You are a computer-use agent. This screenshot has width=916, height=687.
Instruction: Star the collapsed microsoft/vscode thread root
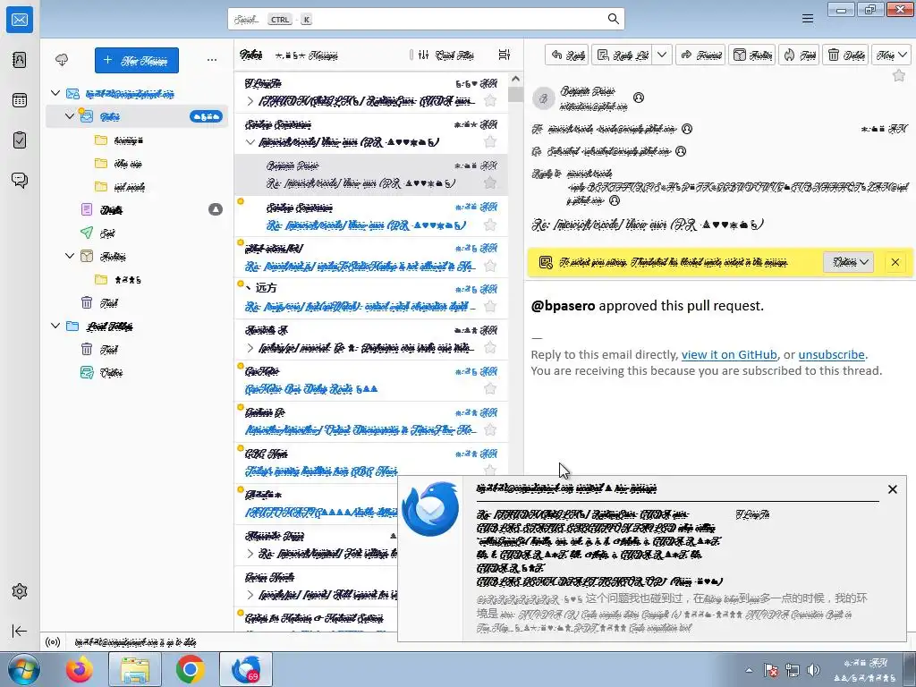490,141
